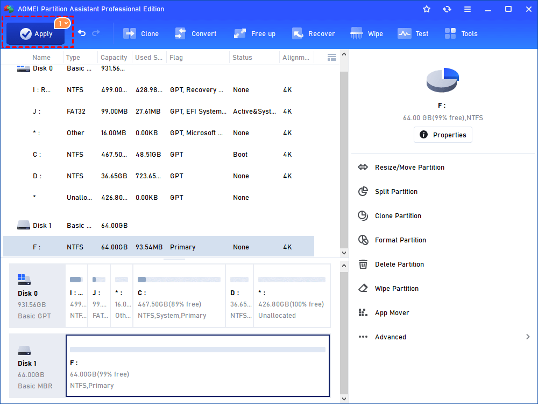Click the refresh icon in title bar
The width and height of the screenshot is (538, 404).
pyautogui.click(x=447, y=9)
